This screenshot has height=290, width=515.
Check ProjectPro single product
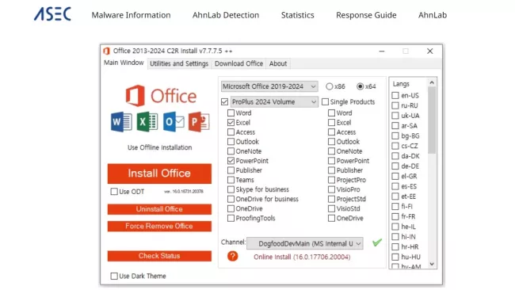coord(331,180)
